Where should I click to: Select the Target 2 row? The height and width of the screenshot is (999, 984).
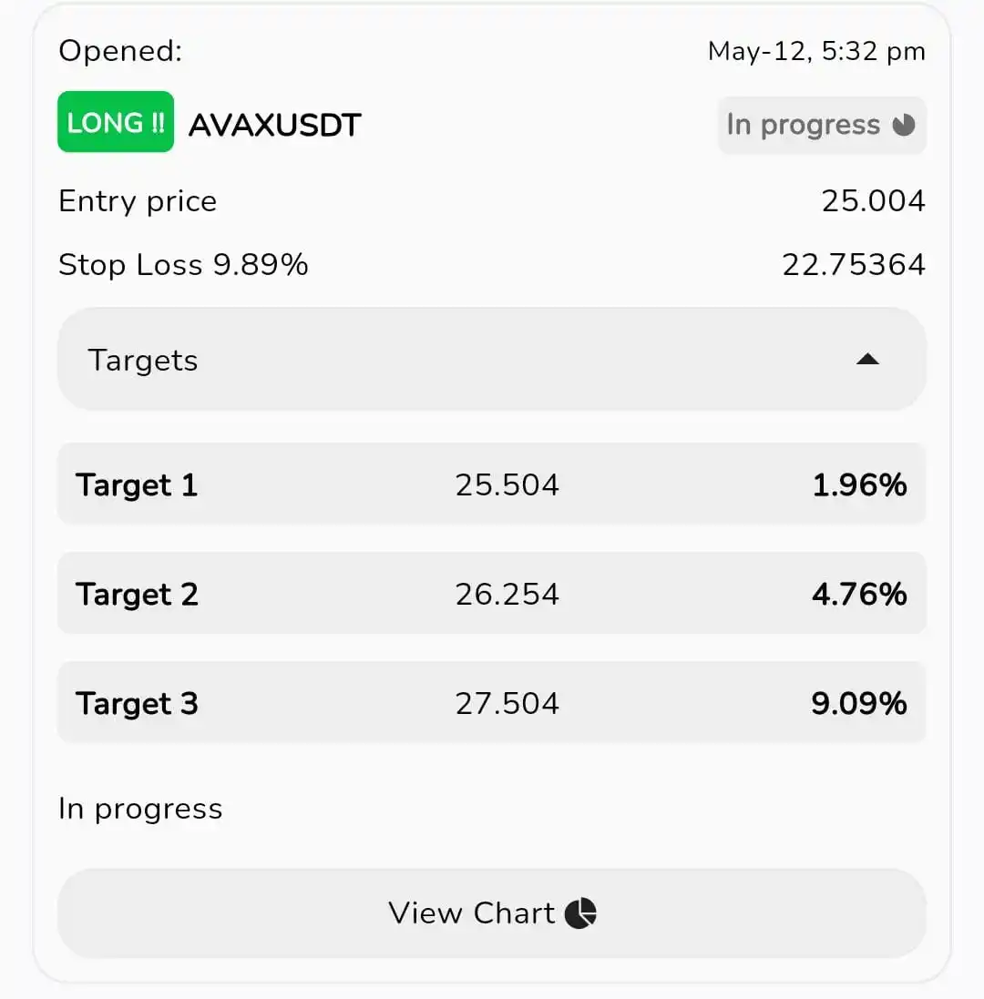tap(491, 594)
